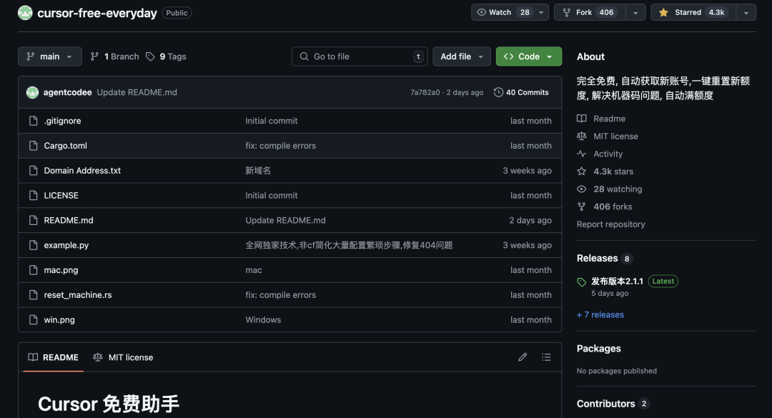The height and width of the screenshot is (418, 772).
Task: Open commit hash 7a782a0
Action: coord(425,93)
